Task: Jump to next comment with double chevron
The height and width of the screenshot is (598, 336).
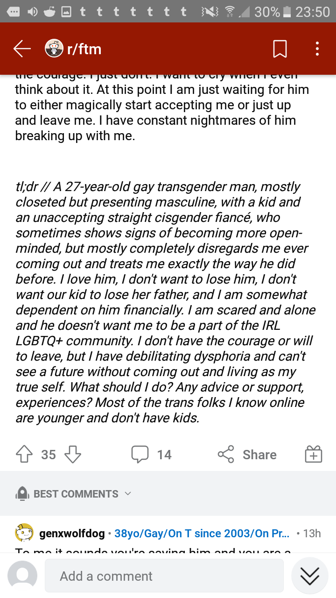Action: point(310,576)
